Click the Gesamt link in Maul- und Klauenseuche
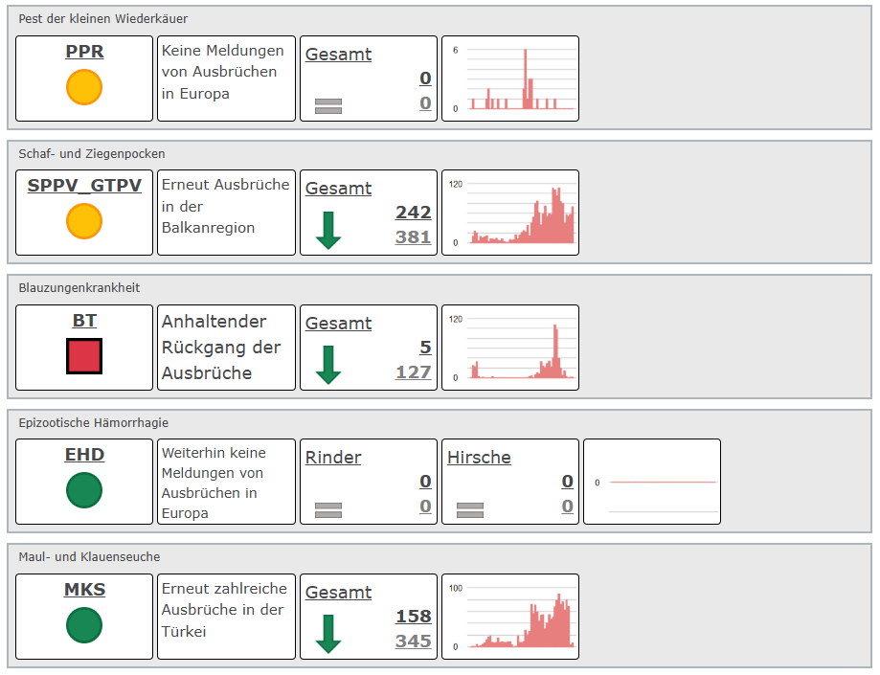Image resolution: width=880 pixels, height=675 pixels. [338, 593]
